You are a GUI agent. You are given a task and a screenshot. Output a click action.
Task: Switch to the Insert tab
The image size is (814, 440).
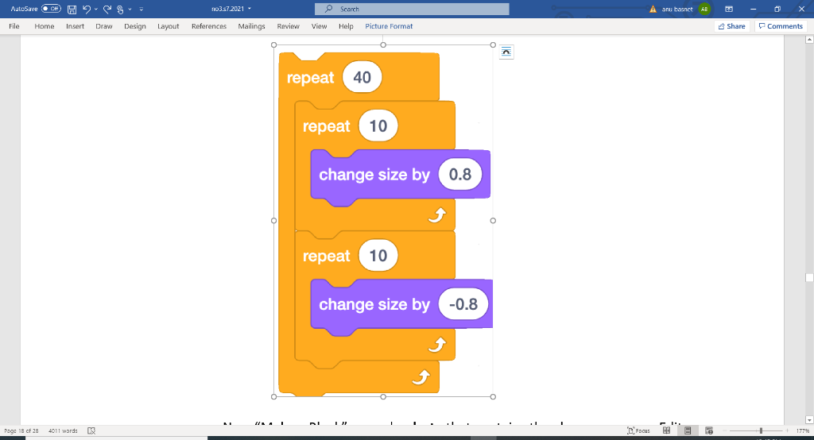[75, 26]
